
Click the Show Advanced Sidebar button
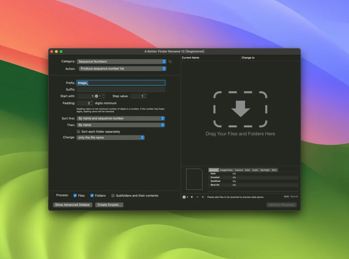(x=73, y=205)
